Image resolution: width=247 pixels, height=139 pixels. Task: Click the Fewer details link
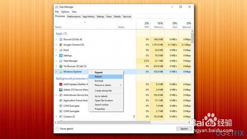[67, 129]
